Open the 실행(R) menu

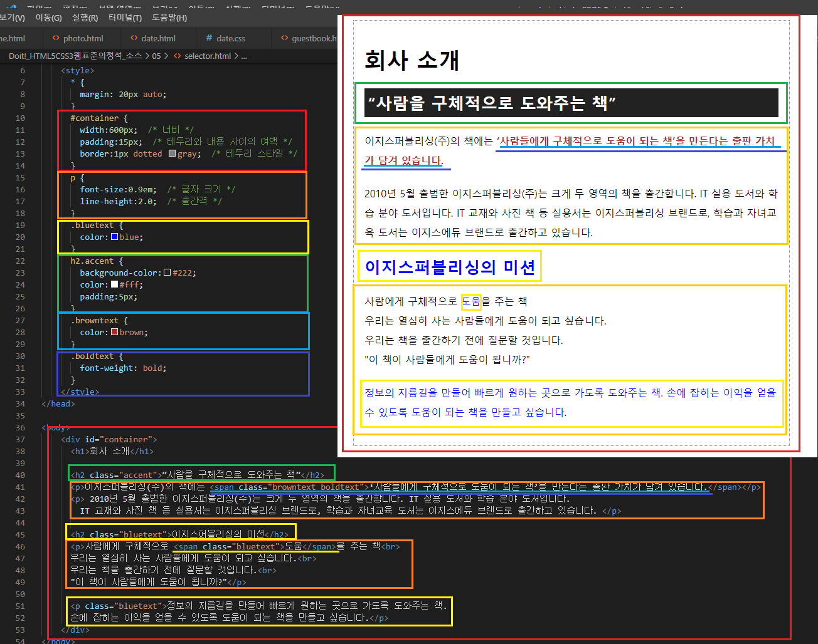pyautogui.click(x=85, y=18)
